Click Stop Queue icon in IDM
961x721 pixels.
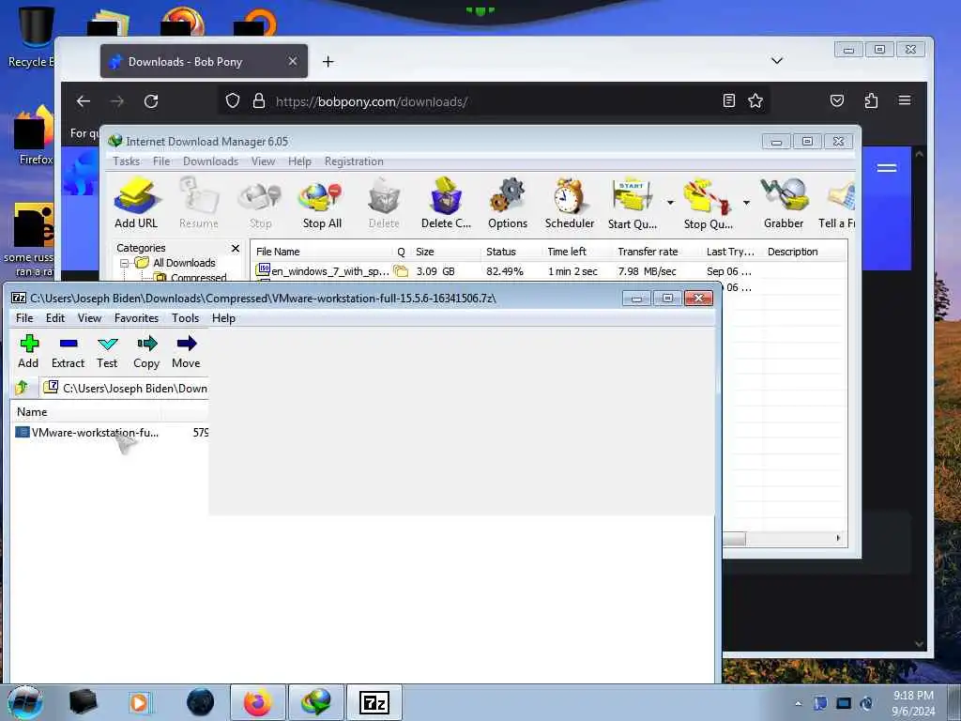click(x=708, y=204)
